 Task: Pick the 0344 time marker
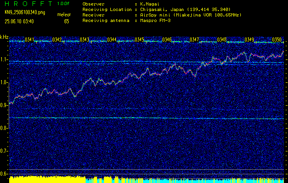tap(112, 39)
